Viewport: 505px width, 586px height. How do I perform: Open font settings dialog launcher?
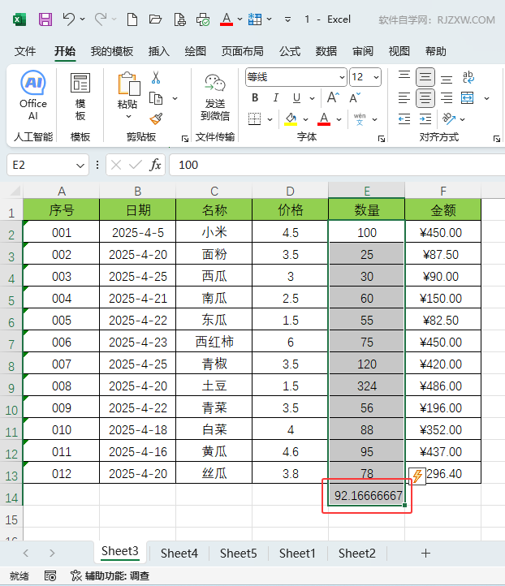coord(382,139)
